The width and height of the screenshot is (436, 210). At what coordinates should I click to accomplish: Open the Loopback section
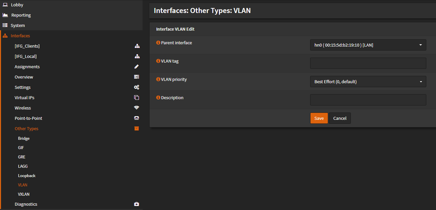click(x=27, y=175)
